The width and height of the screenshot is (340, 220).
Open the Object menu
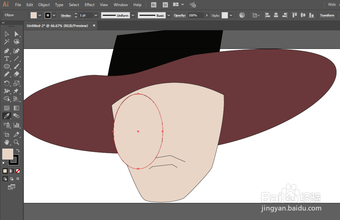pos(44,5)
